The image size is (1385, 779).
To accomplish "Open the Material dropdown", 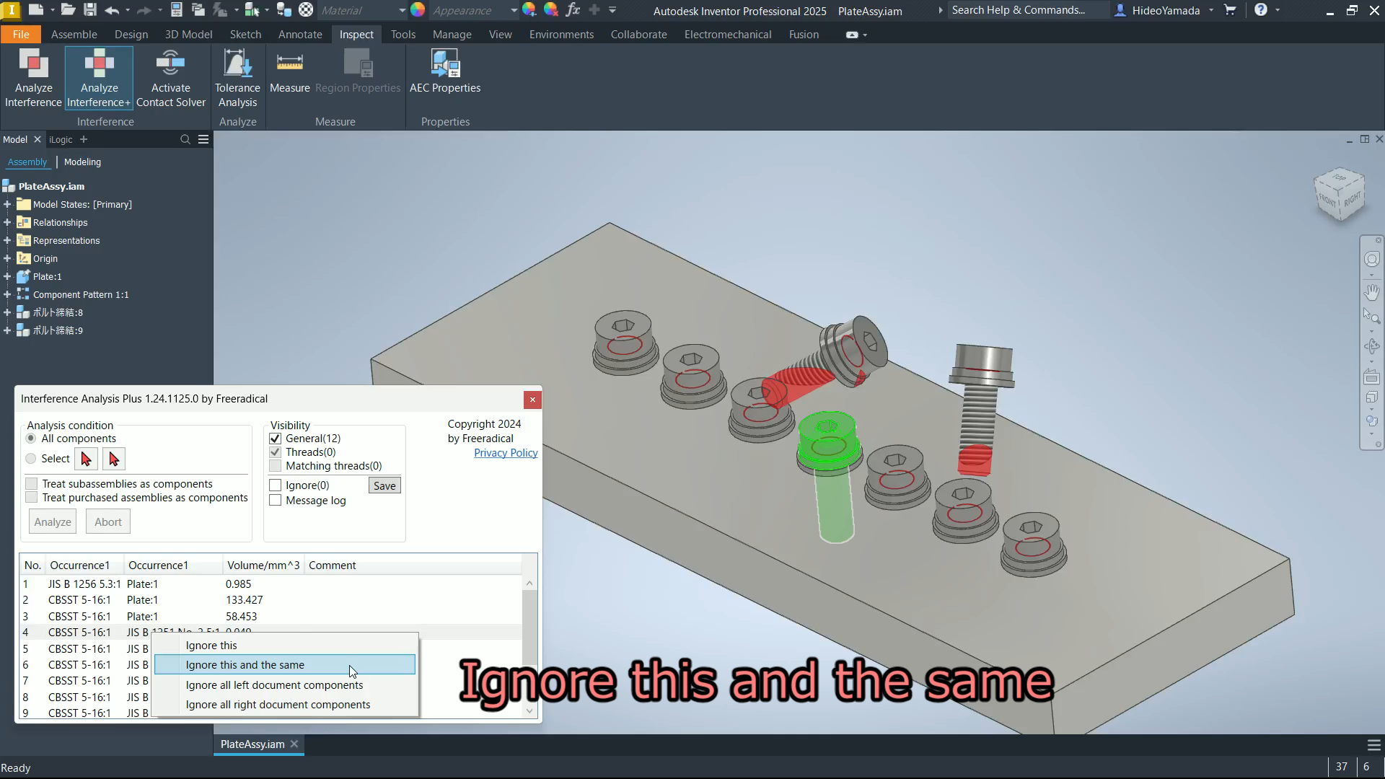I will [402, 11].
